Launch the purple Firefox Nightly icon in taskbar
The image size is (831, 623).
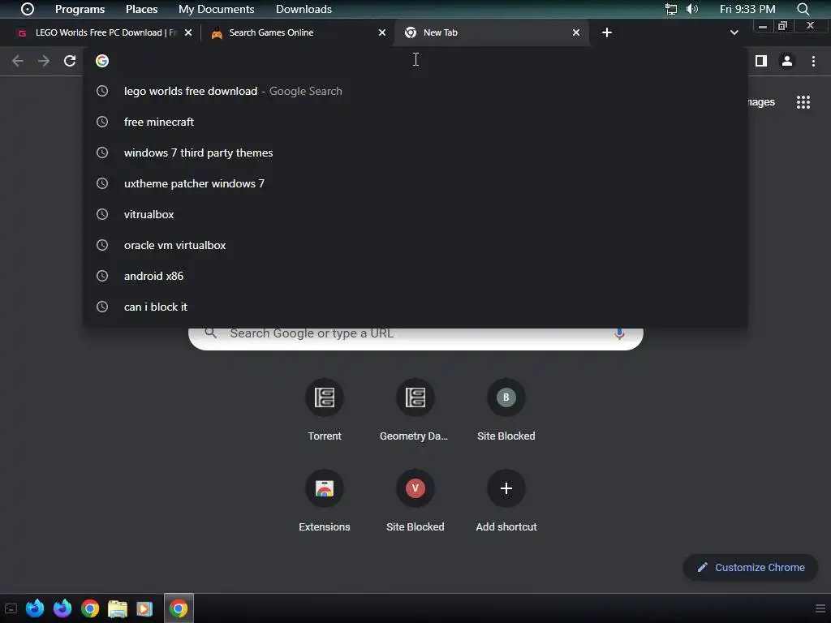tap(62, 608)
